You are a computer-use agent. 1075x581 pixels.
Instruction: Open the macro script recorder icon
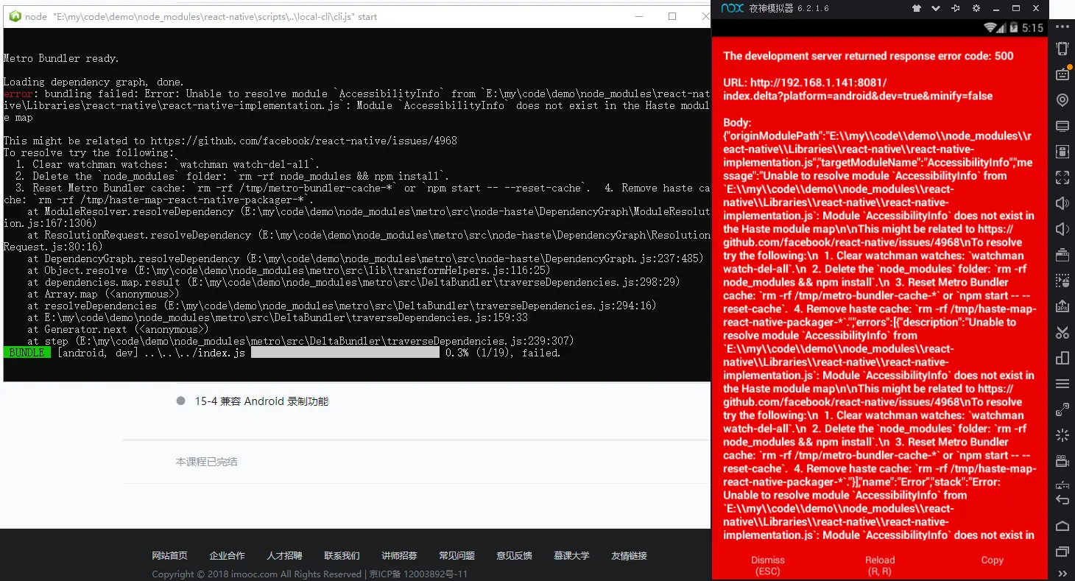(x=1062, y=281)
